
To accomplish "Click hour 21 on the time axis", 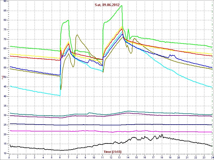I will (187, 157).
